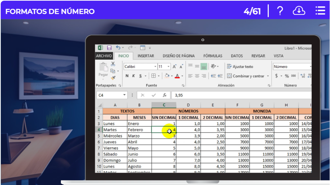Toggle Ajustar texto wrap option
Viewport: 330px width, 185px height.
240,67
